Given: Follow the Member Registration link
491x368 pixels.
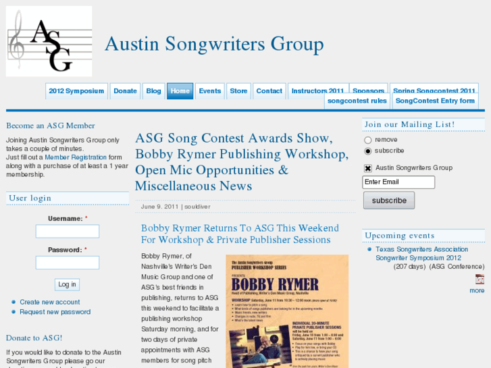Looking at the screenshot, I should [x=76, y=157].
